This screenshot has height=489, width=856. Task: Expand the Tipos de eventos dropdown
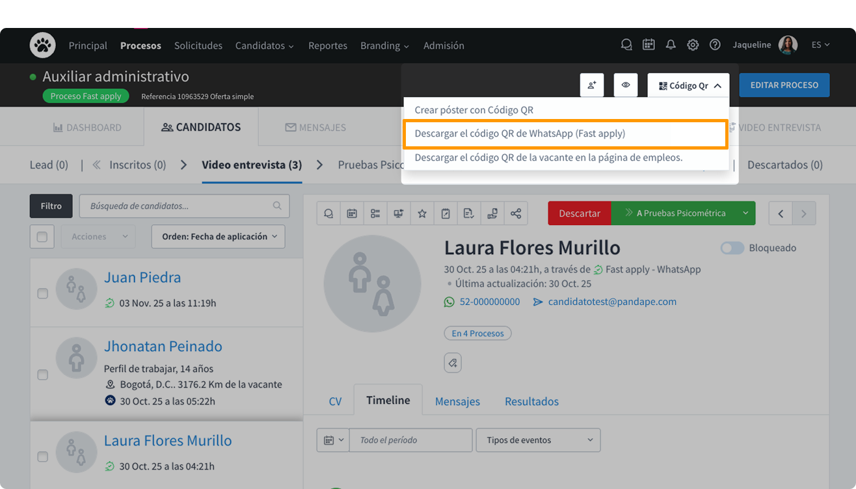[538, 440]
